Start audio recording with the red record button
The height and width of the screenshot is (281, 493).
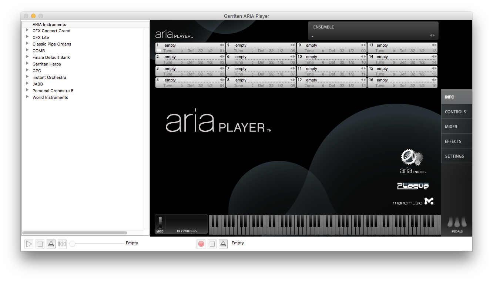pyautogui.click(x=201, y=244)
